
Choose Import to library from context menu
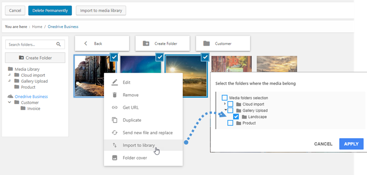pyautogui.click(x=138, y=145)
